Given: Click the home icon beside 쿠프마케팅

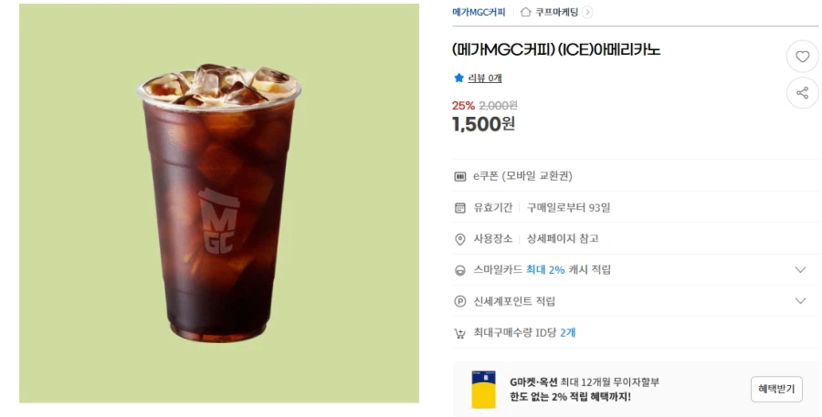Looking at the screenshot, I should click(525, 12).
